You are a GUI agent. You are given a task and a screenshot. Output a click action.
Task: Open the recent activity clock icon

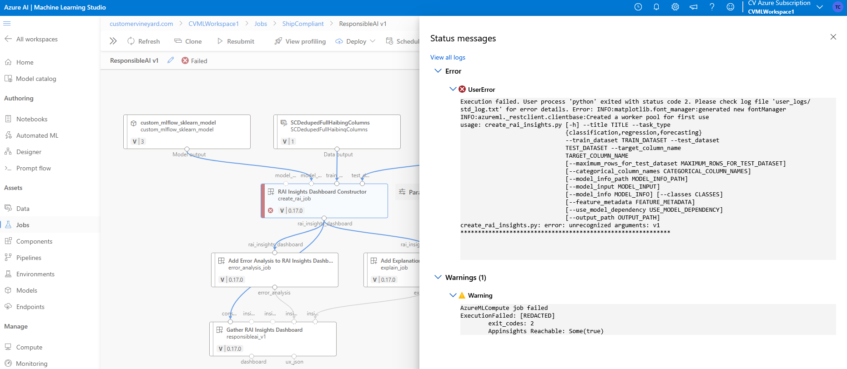pyautogui.click(x=638, y=7)
